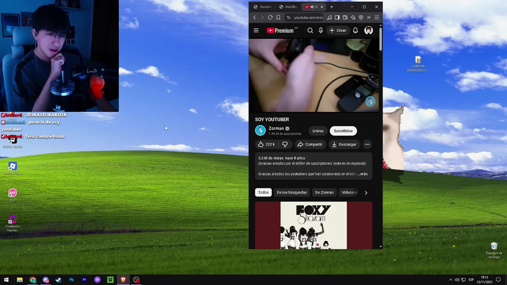Click the browser forward arrow
This screenshot has height=285, width=507.
tap(262, 17)
